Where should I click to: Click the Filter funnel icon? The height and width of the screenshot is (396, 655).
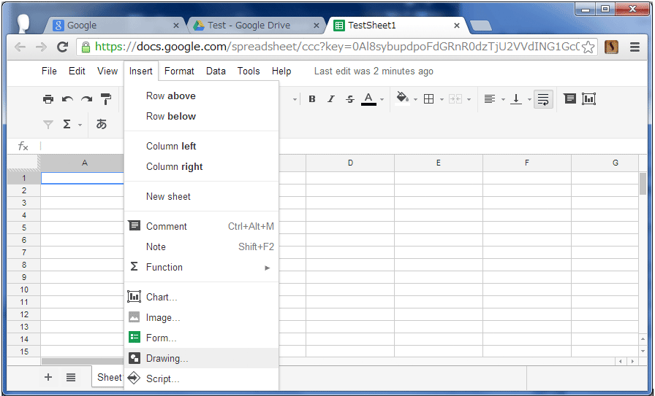pyautogui.click(x=48, y=124)
